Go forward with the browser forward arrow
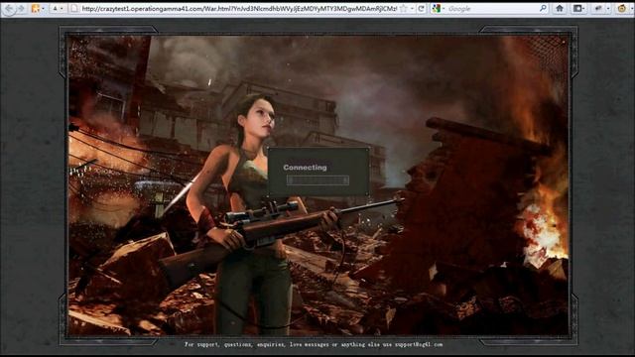This screenshot has width=635, height=357. click(x=21, y=9)
